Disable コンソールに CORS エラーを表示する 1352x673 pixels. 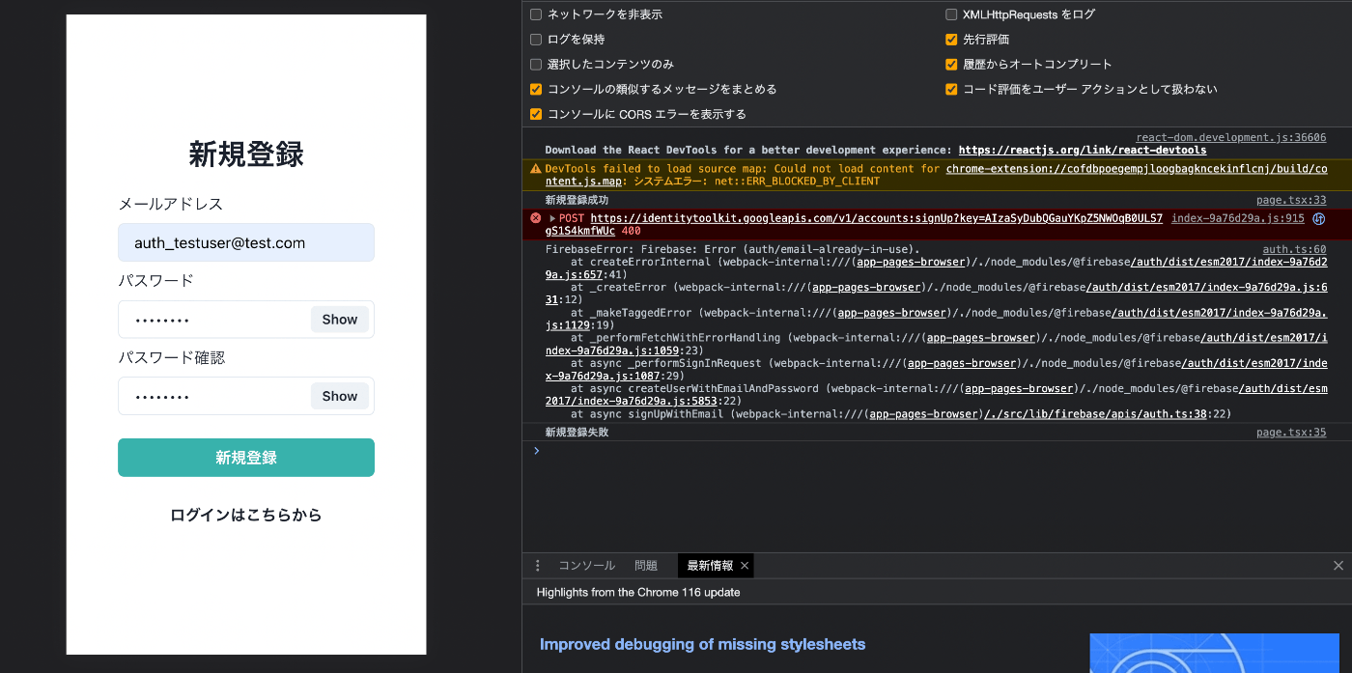click(x=536, y=115)
